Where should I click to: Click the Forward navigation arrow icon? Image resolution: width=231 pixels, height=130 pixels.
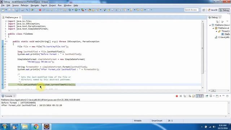coord(148,10)
